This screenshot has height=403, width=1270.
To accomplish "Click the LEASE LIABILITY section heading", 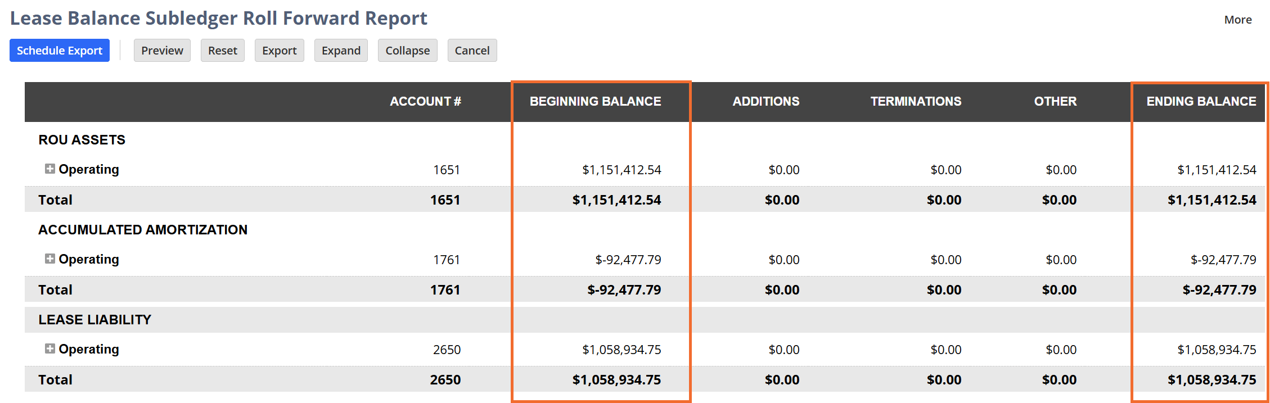I will point(95,320).
